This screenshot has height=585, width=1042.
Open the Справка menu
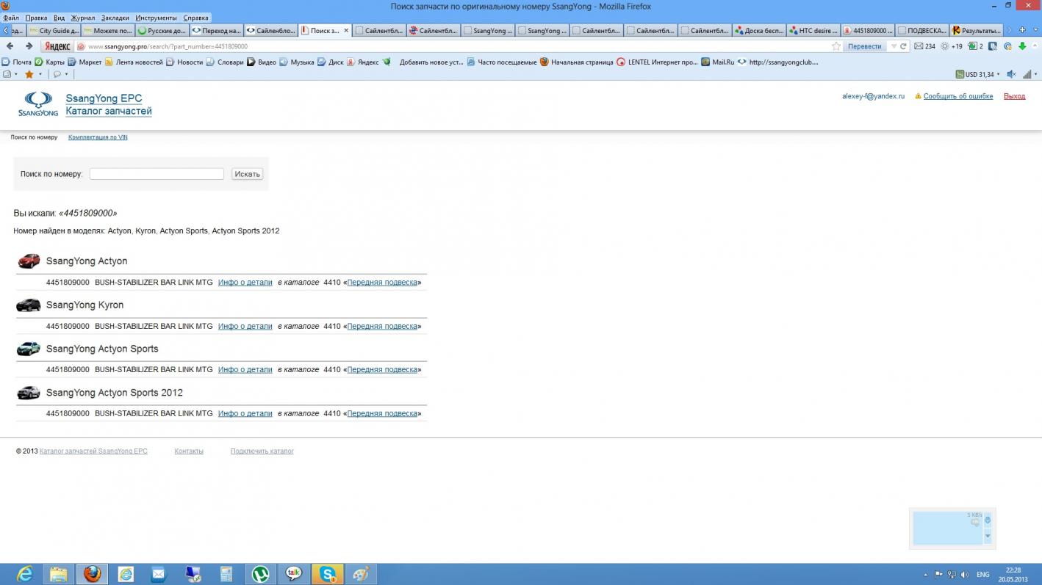coord(195,18)
